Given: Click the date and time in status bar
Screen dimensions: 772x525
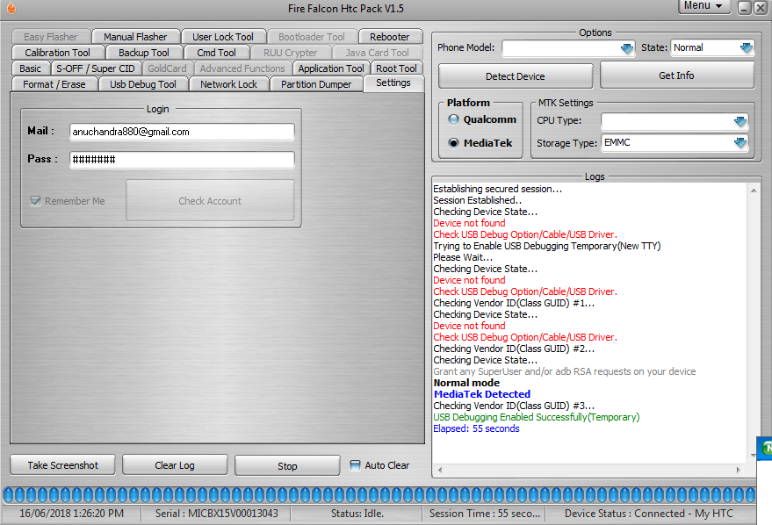Looking at the screenshot, I should click(72, 514).
